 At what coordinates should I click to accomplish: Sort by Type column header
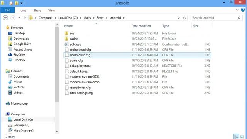166,26
